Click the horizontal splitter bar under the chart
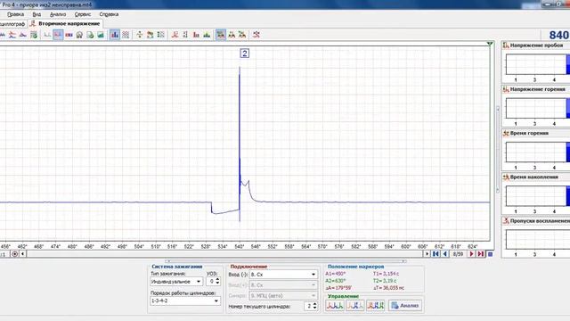 [285, 261]
